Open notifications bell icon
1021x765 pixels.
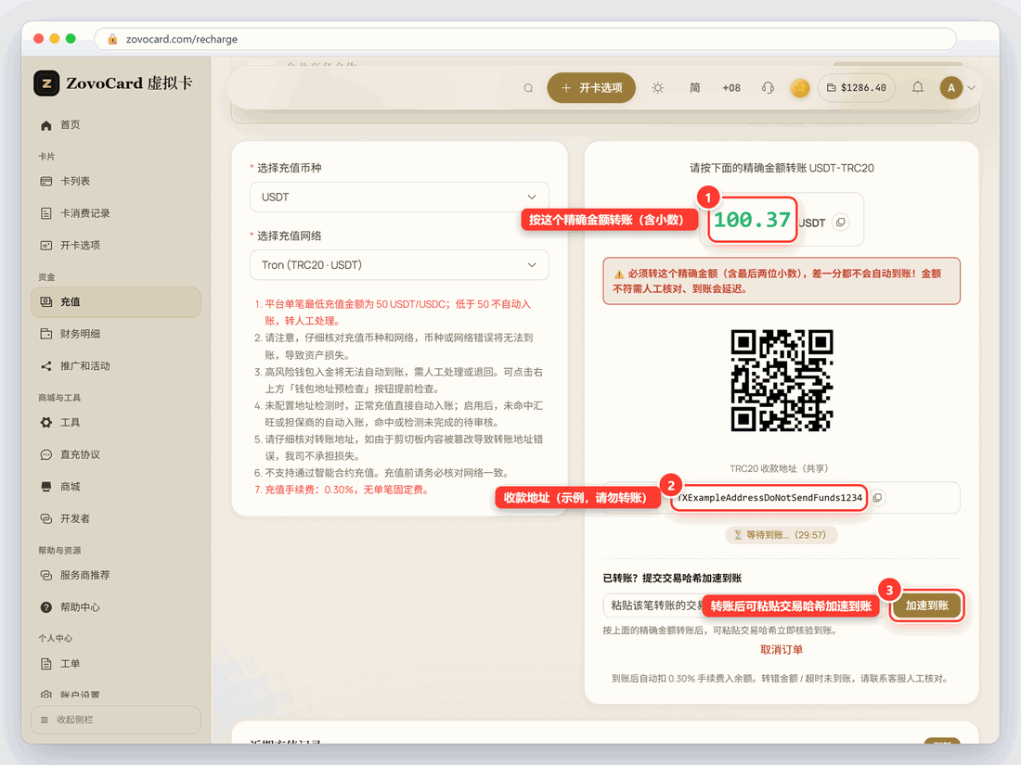click(x=917, y=87)
